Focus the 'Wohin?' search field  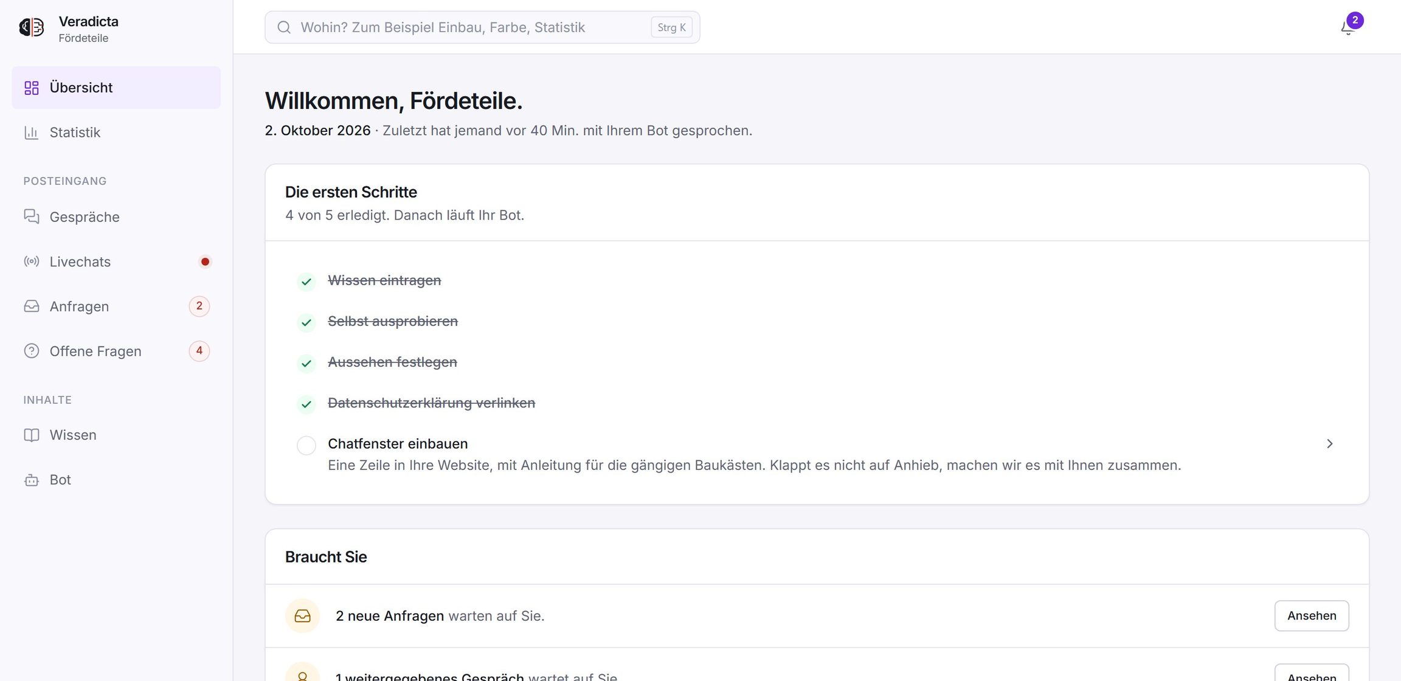482,27
